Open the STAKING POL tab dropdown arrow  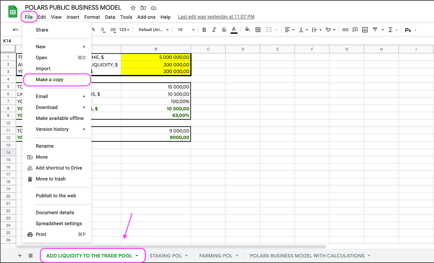click(x=187, y=256)
